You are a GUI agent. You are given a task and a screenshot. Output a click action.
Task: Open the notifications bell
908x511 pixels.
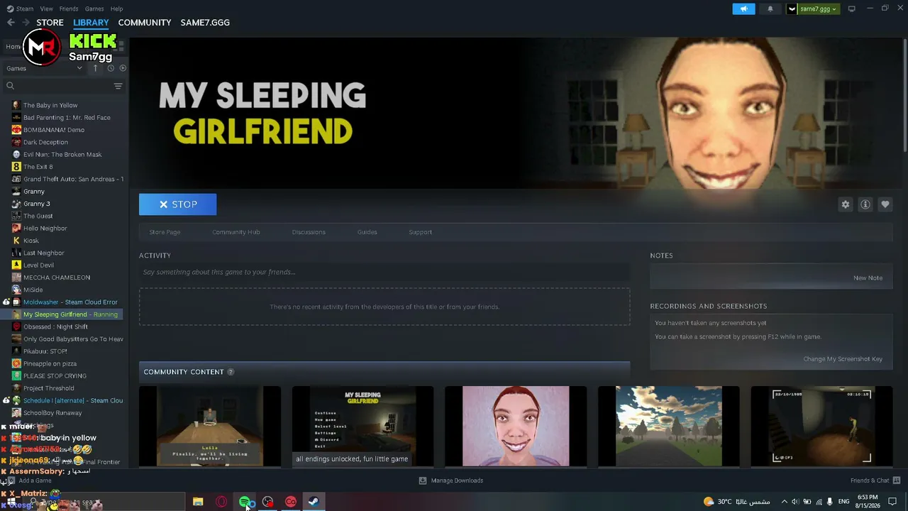tap(770, 9)
